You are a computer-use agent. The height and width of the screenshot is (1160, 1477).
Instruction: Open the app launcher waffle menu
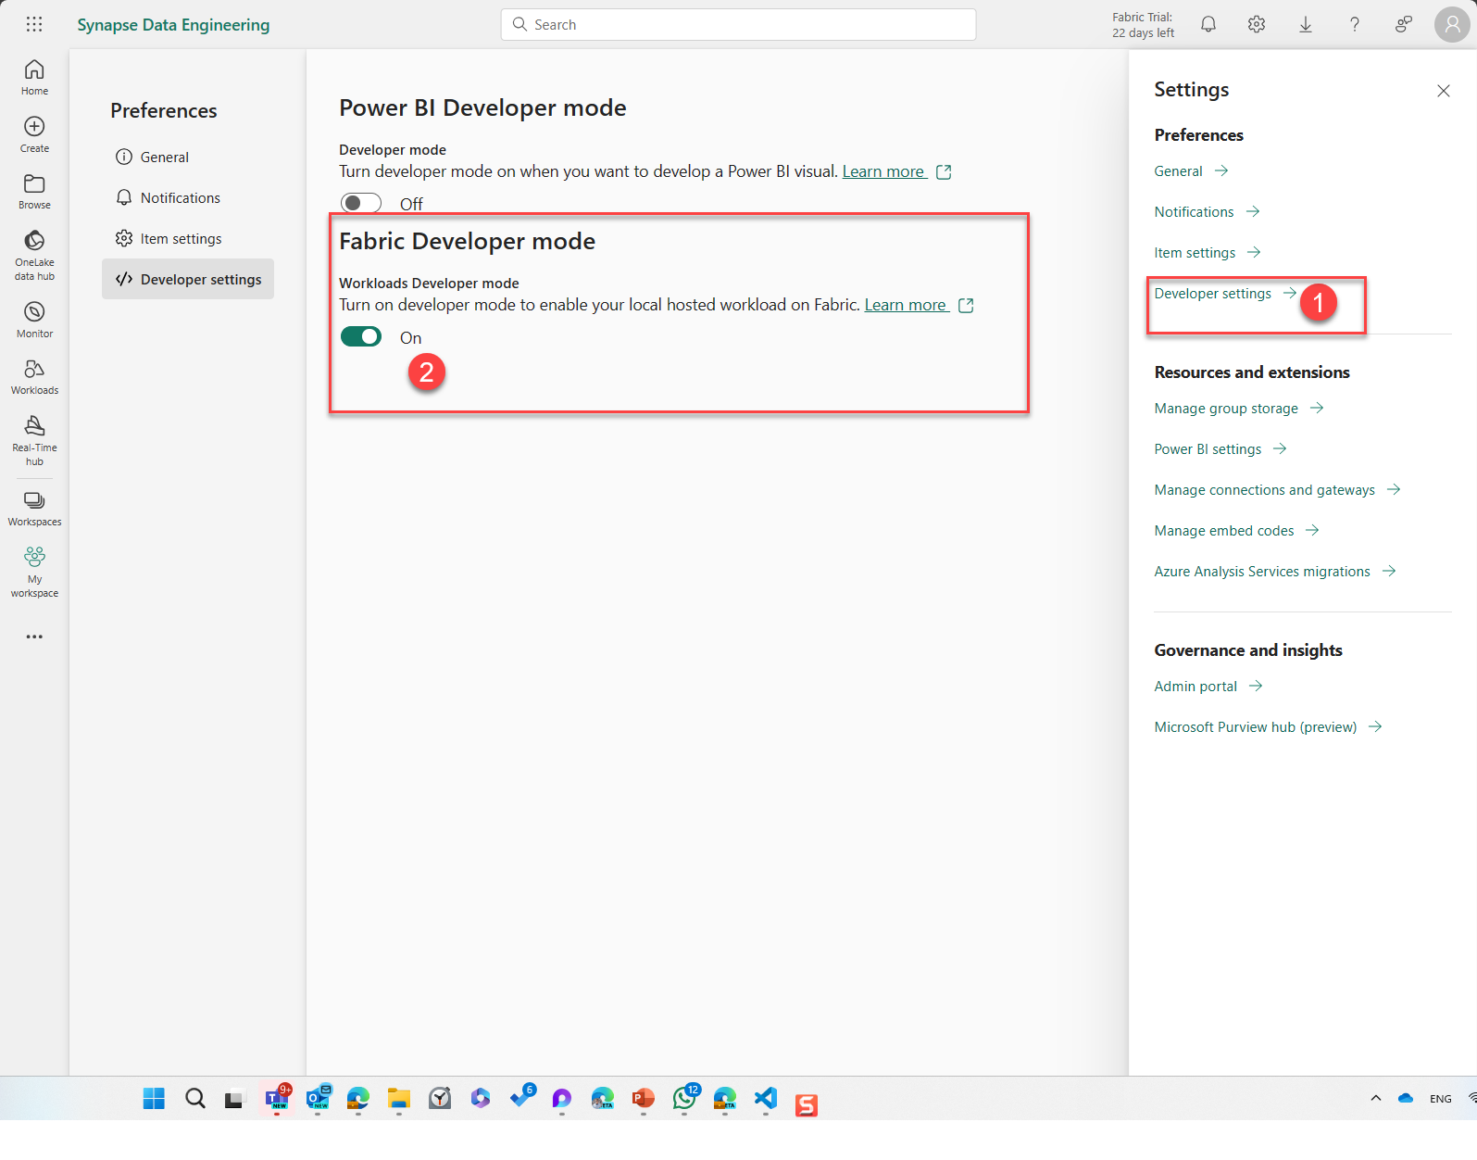[x=34, y=24]
